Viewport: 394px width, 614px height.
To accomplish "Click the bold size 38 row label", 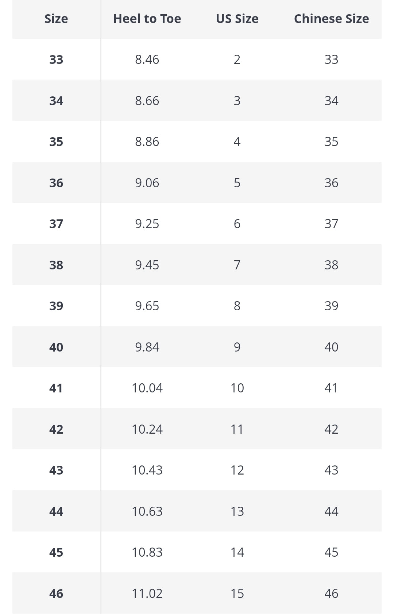I will coord(56,265).
